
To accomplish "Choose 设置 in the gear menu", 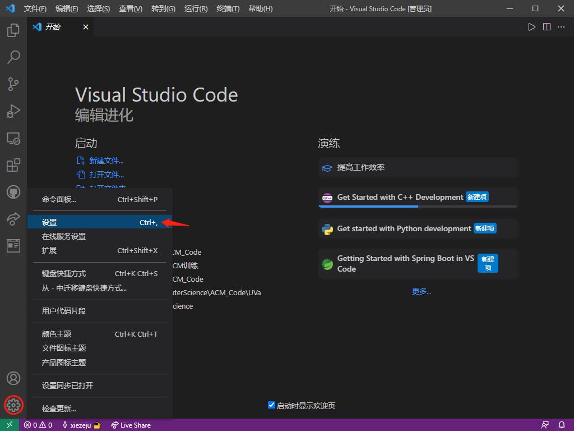I will pos(100,222).
